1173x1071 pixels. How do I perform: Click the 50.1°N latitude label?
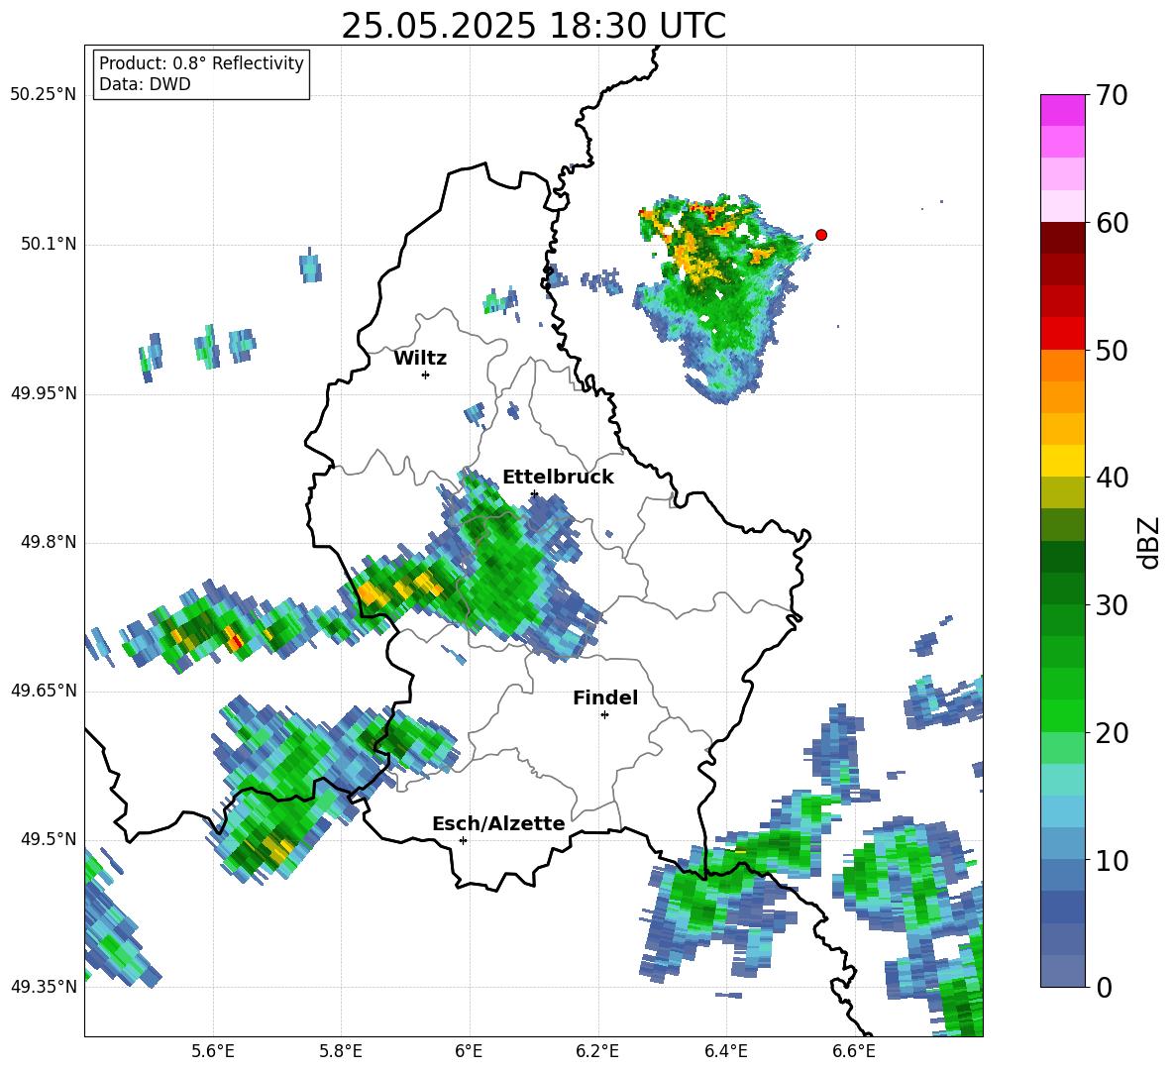(49, 244)
